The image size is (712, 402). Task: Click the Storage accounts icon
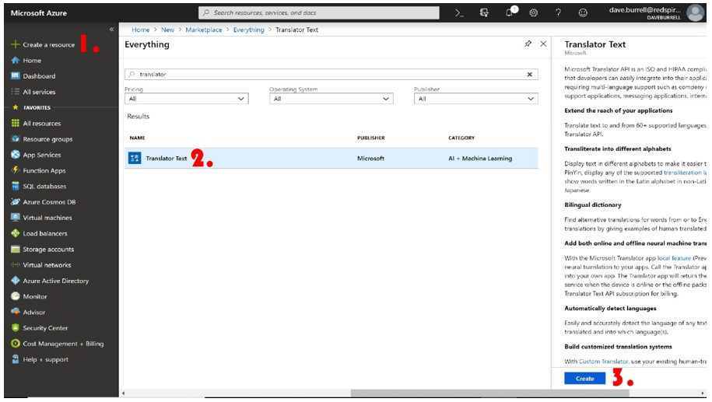[x=16, y=249]
